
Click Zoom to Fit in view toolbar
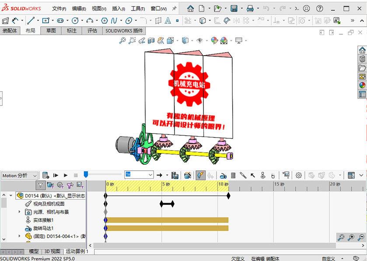click(122, 41)
